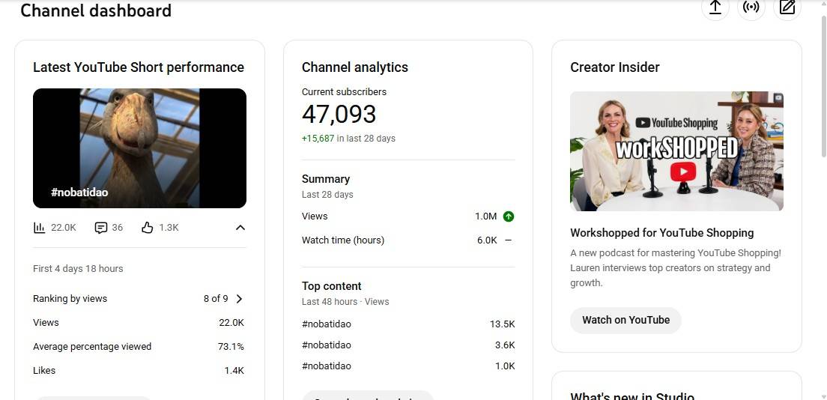The image size is (827, 400).
Task: Click the create post pencil icon
Action: point(787,7)
